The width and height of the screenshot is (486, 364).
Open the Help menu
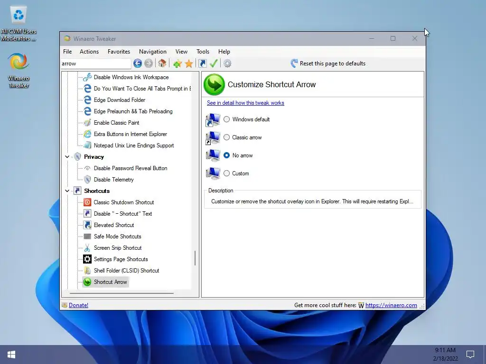(224, 52)
